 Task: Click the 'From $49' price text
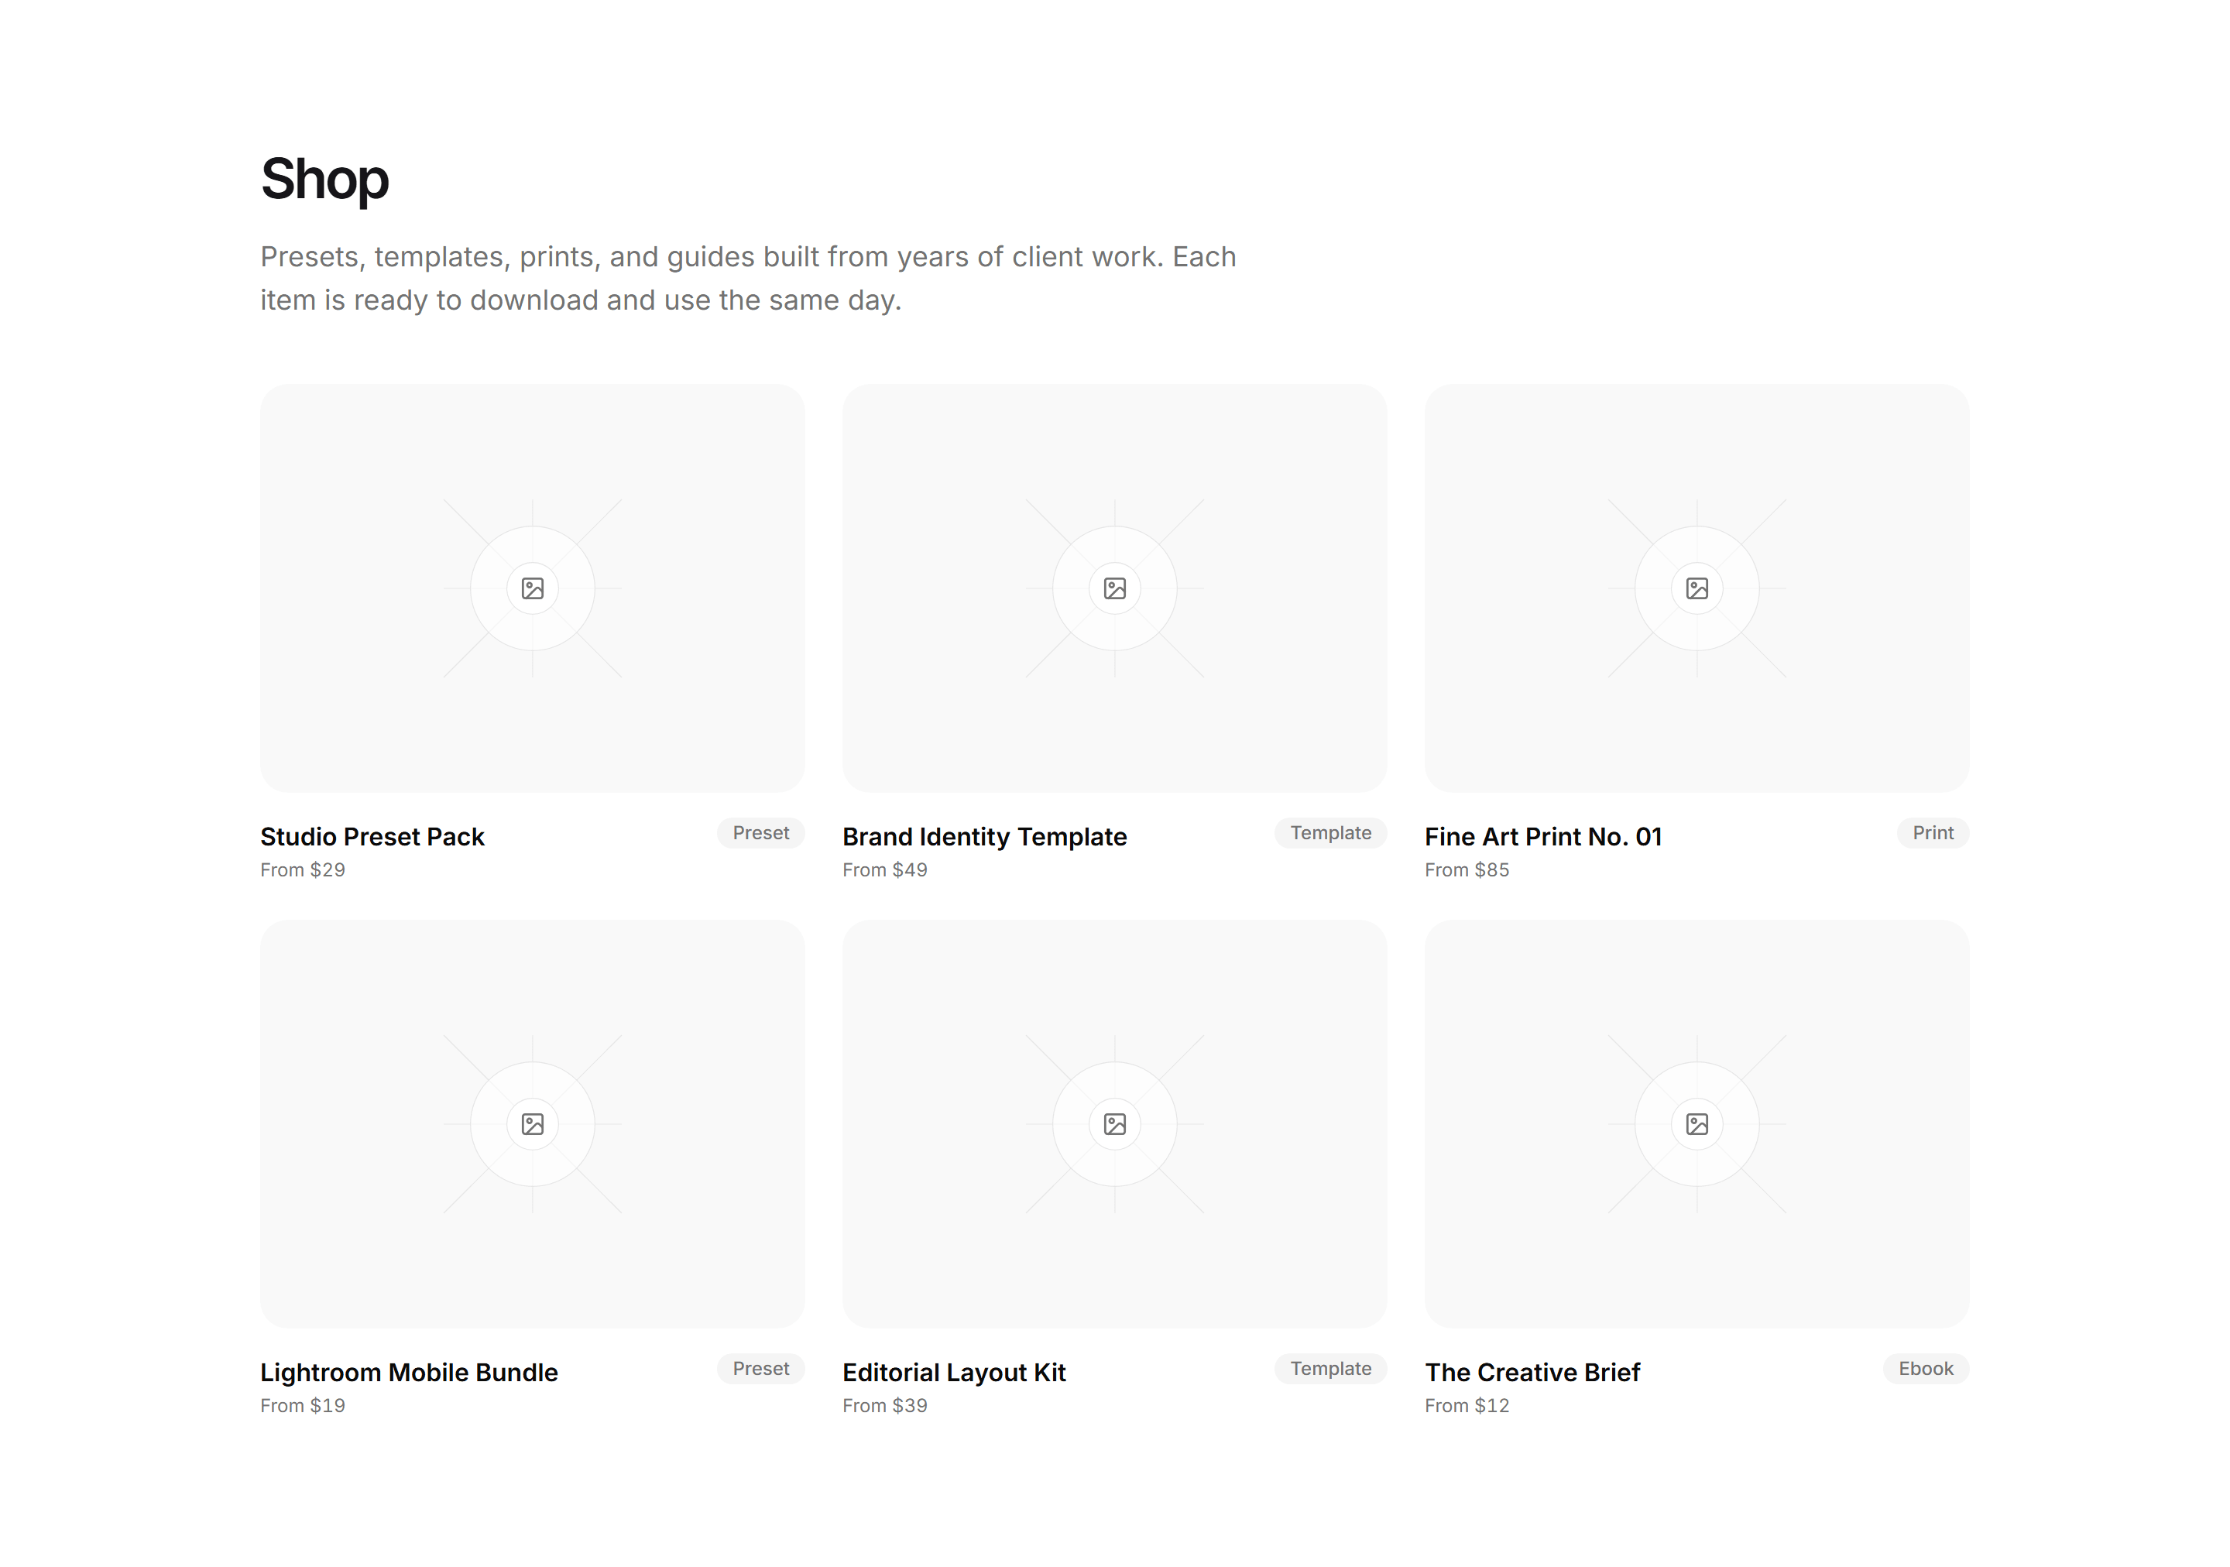point(885,870)
